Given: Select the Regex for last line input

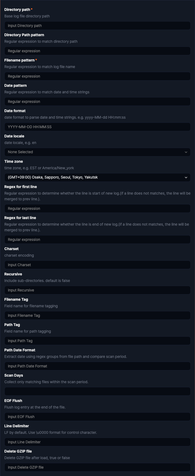Looking at the screenshot, I should (x=97, y=239).
